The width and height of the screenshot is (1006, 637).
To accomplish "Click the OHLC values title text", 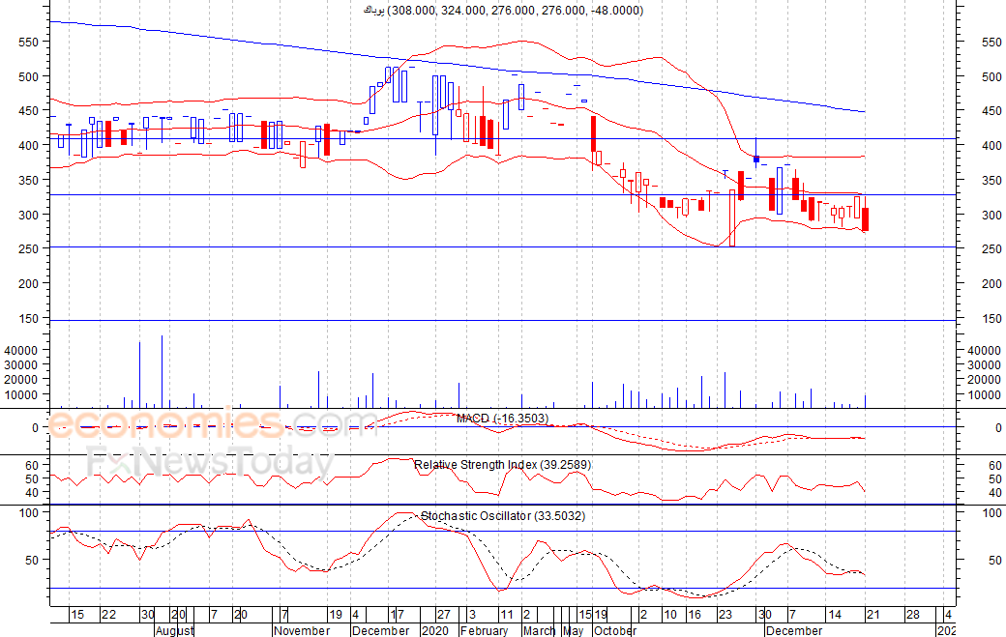I will click(504, 11).
